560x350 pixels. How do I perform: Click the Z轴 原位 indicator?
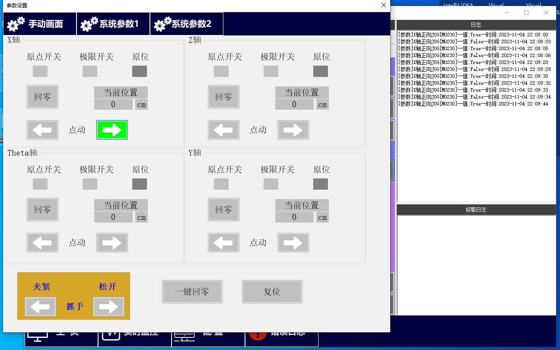321,71
